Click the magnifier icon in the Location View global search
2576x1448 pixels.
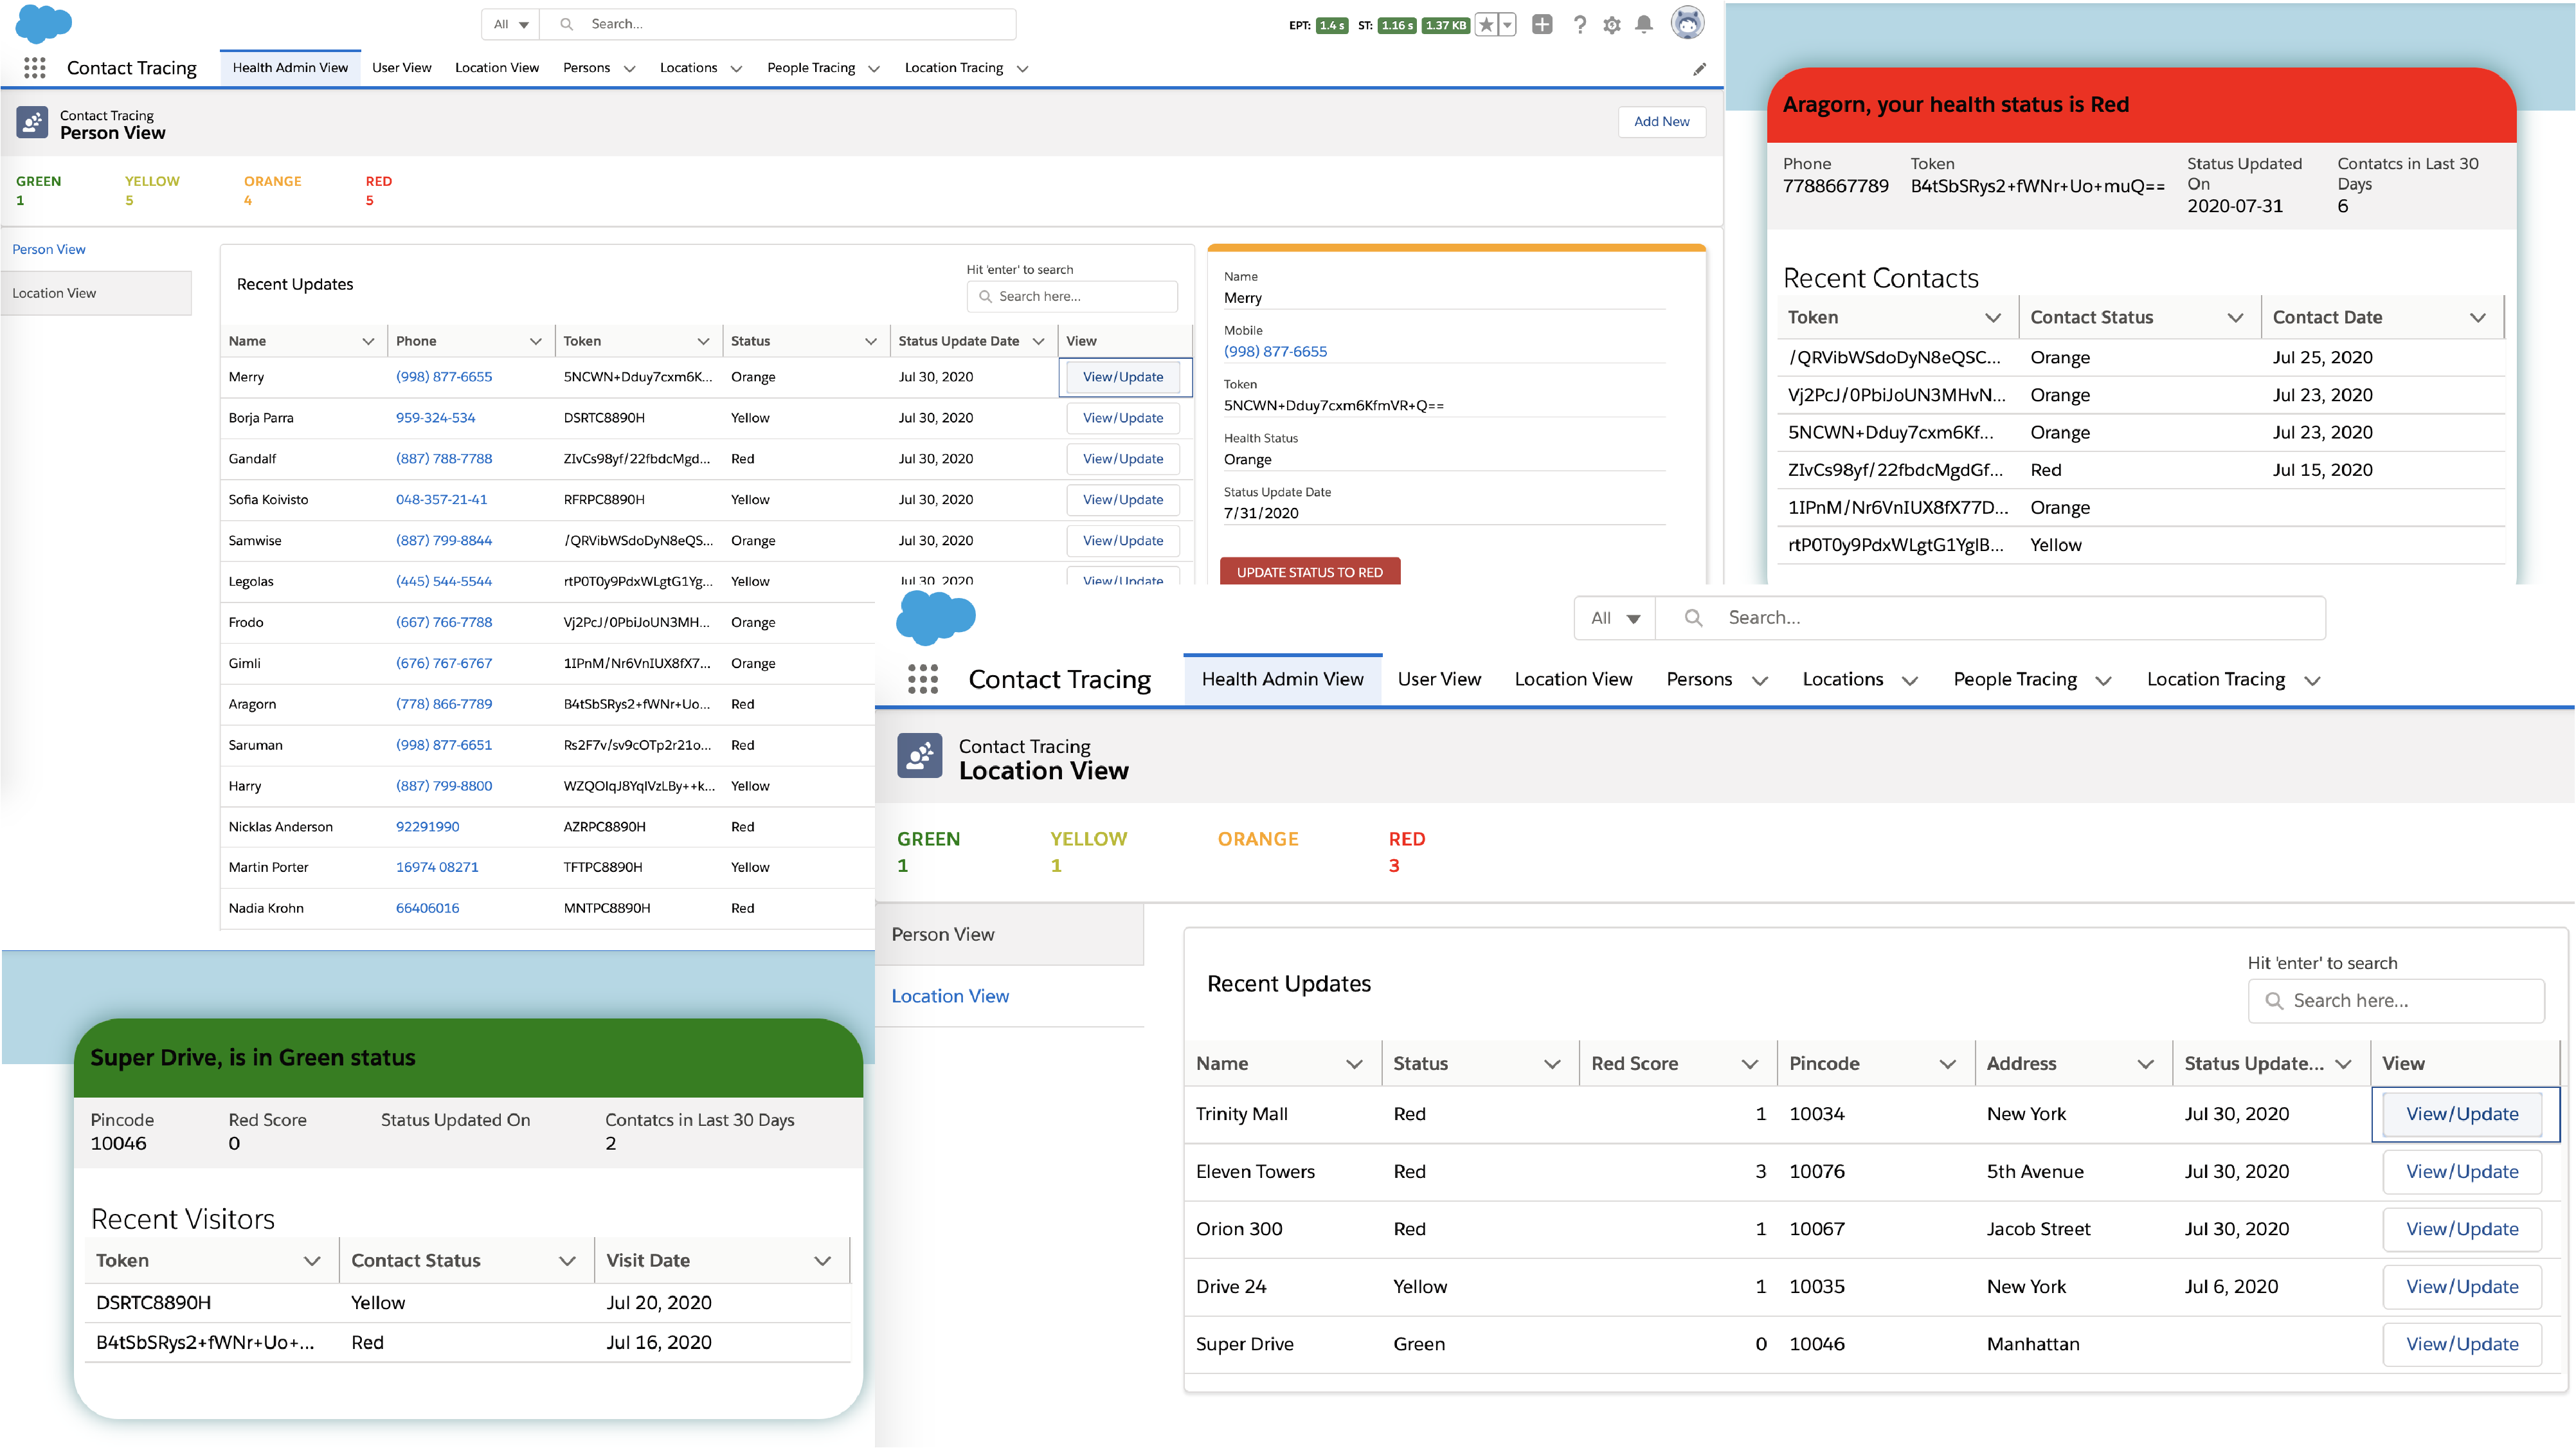coord(1694,618)
